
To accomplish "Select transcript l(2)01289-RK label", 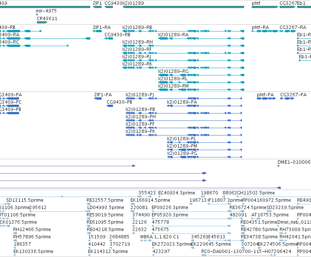I will click(x=137, y=64).
